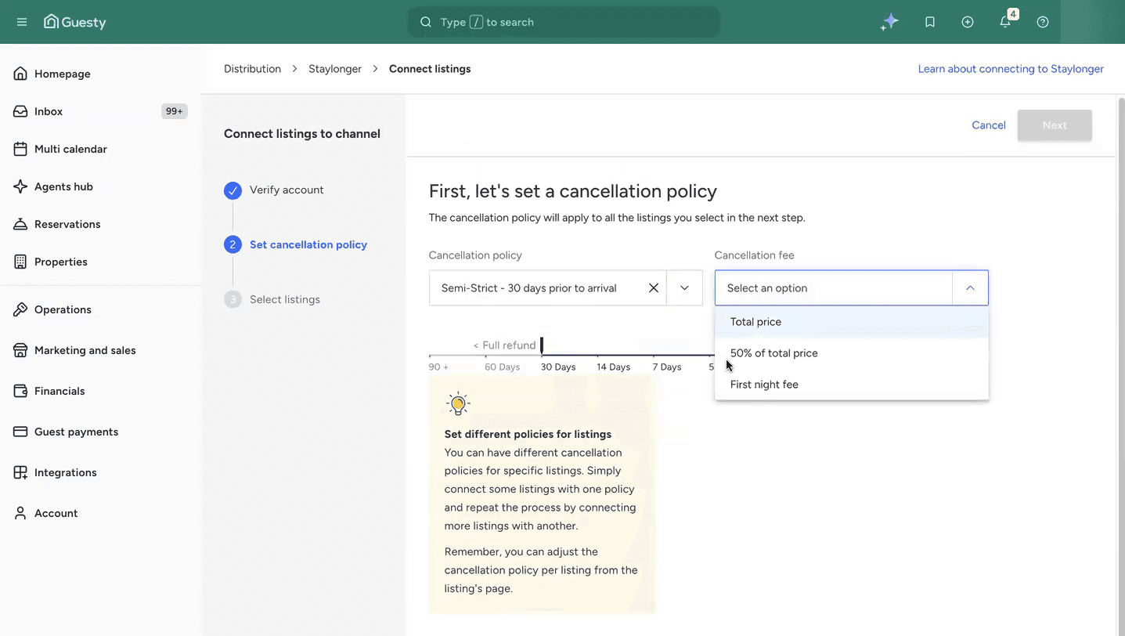
Task: Open Integrations in the sidebar
Action: coord(66,472)
